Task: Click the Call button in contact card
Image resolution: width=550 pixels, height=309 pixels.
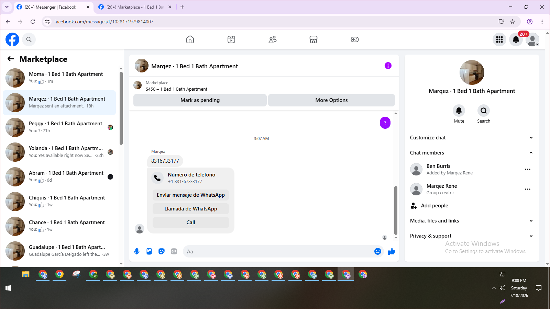Action: click(191, 222)
